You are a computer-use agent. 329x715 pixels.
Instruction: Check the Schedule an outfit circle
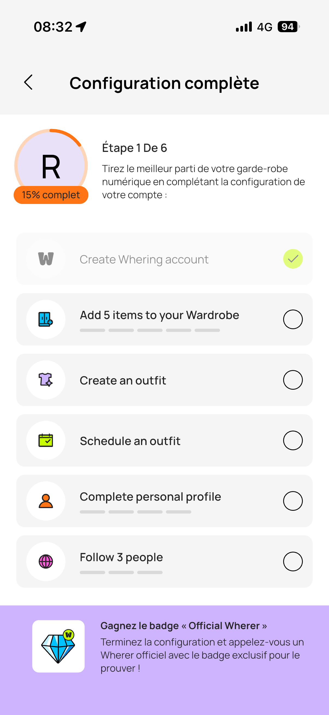coord(293,440)
